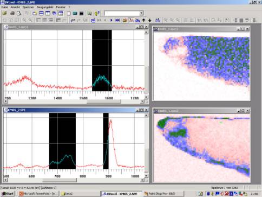The image size is (262, 197).
Task: Open the Beugungsbild menu
Action: coord(45,7)
